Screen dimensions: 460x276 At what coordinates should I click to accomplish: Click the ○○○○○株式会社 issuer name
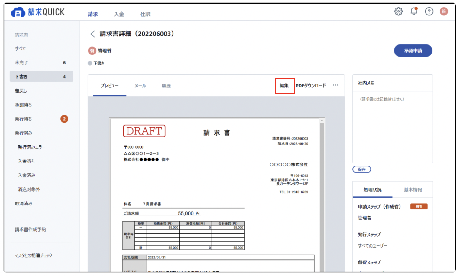pyautogui.click(x=289, y=165)
